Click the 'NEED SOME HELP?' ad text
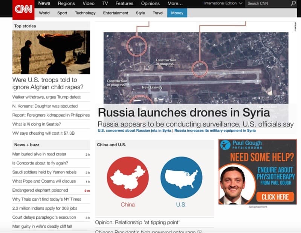 pos(262,157)
